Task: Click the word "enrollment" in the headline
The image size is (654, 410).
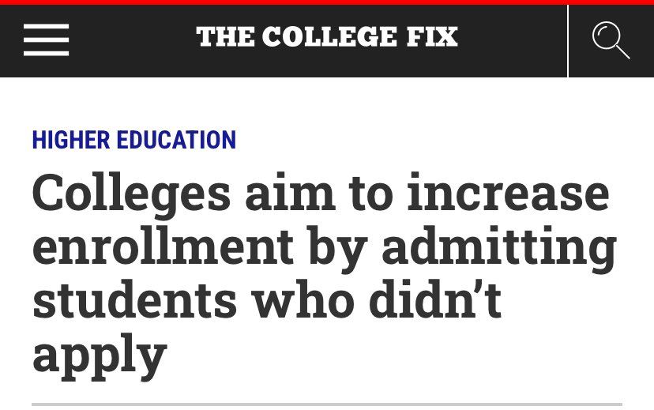Action: [163, 248]
